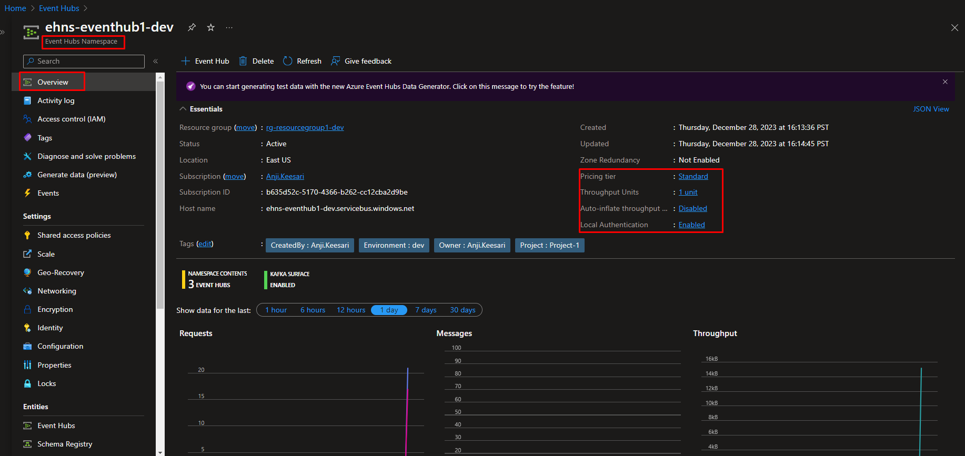Edit the tags

tap(205, 244)
